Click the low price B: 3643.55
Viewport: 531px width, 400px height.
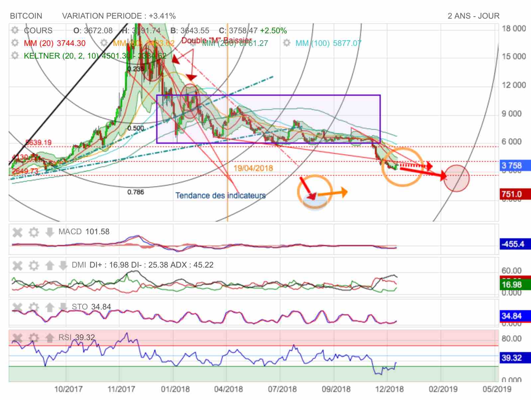click(x=190, y=31)
